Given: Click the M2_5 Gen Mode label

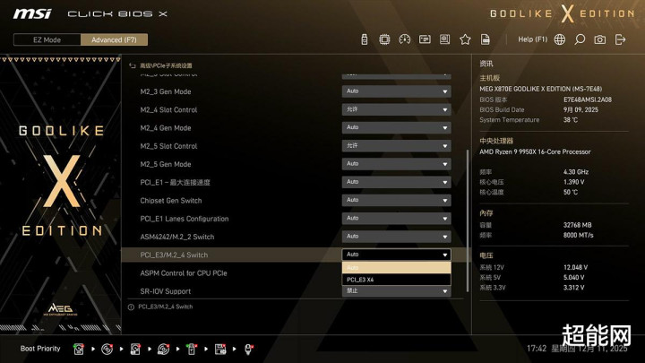Looking at the screenshot, I should click(166, 164).
